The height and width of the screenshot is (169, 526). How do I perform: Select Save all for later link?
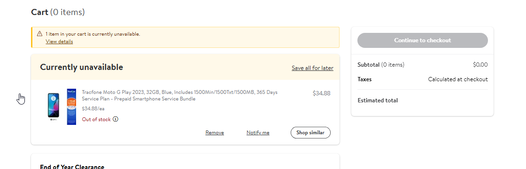312,68
